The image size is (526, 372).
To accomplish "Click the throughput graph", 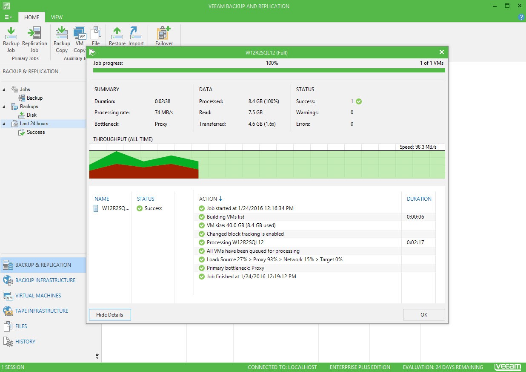I will pyautogui.click(x=267, y=161).
